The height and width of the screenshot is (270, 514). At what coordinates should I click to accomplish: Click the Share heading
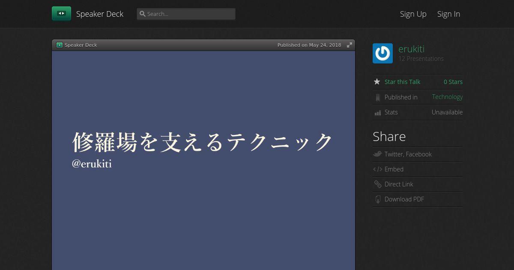click(389, 136)
